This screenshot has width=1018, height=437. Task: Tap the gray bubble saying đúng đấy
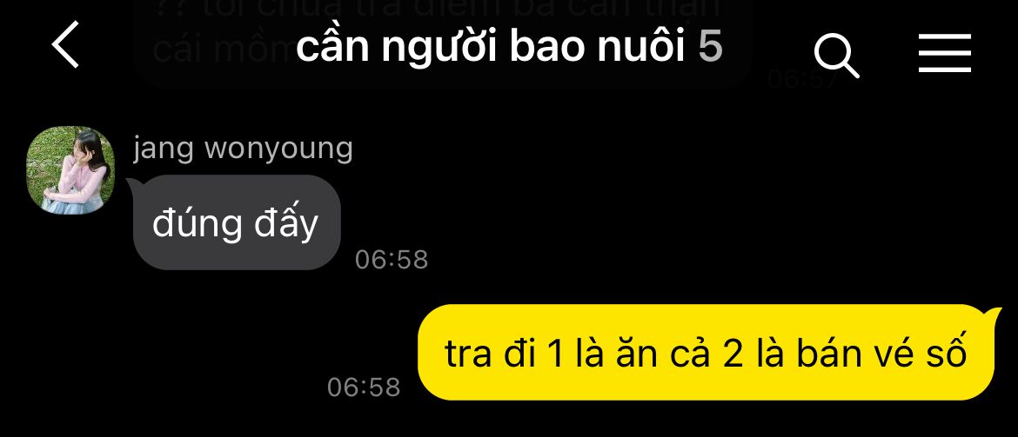(237, 222)
